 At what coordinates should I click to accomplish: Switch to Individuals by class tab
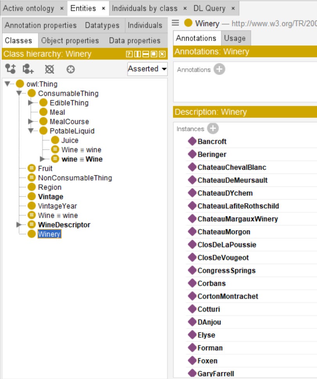click(145, 9)
